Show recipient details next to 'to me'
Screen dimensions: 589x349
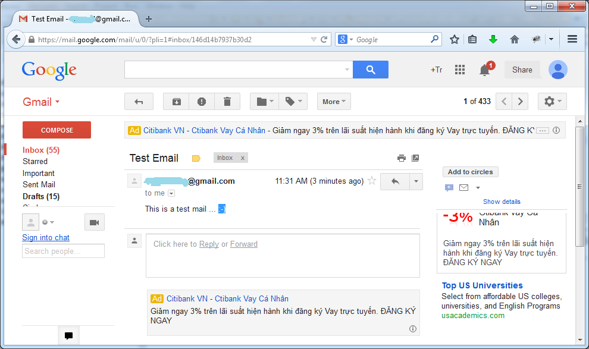click(x=171, y=193)
